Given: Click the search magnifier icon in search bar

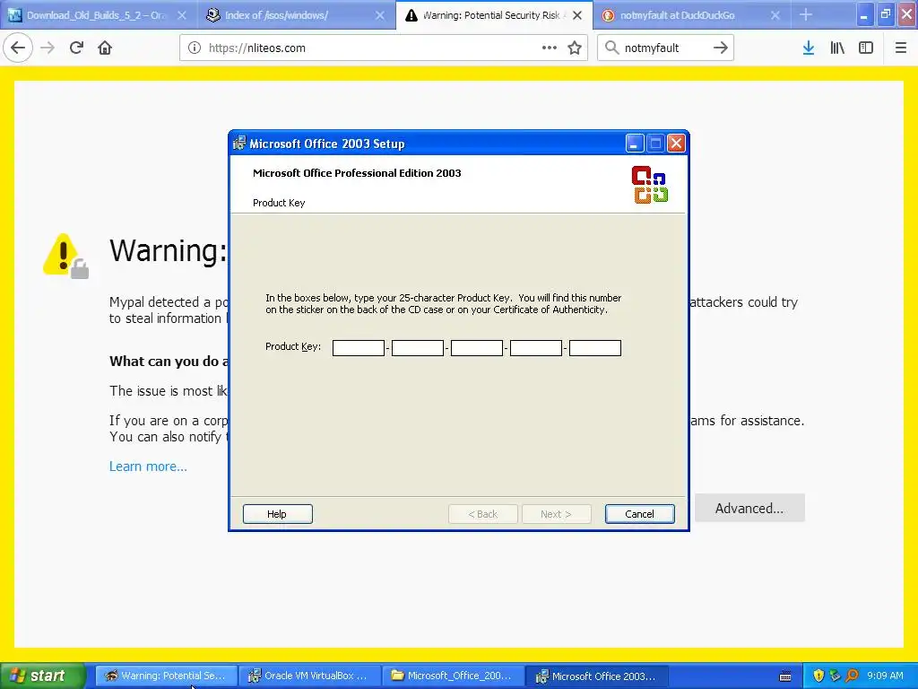Looking at the screenshot, I should coord(611,48).
